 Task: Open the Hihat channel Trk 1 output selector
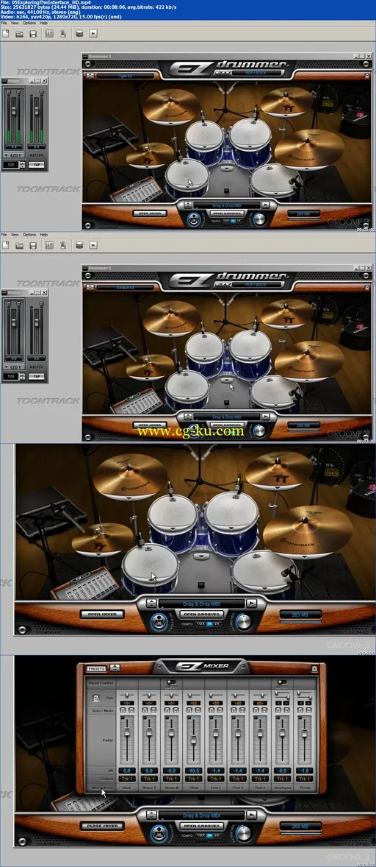tap(194, 779)
